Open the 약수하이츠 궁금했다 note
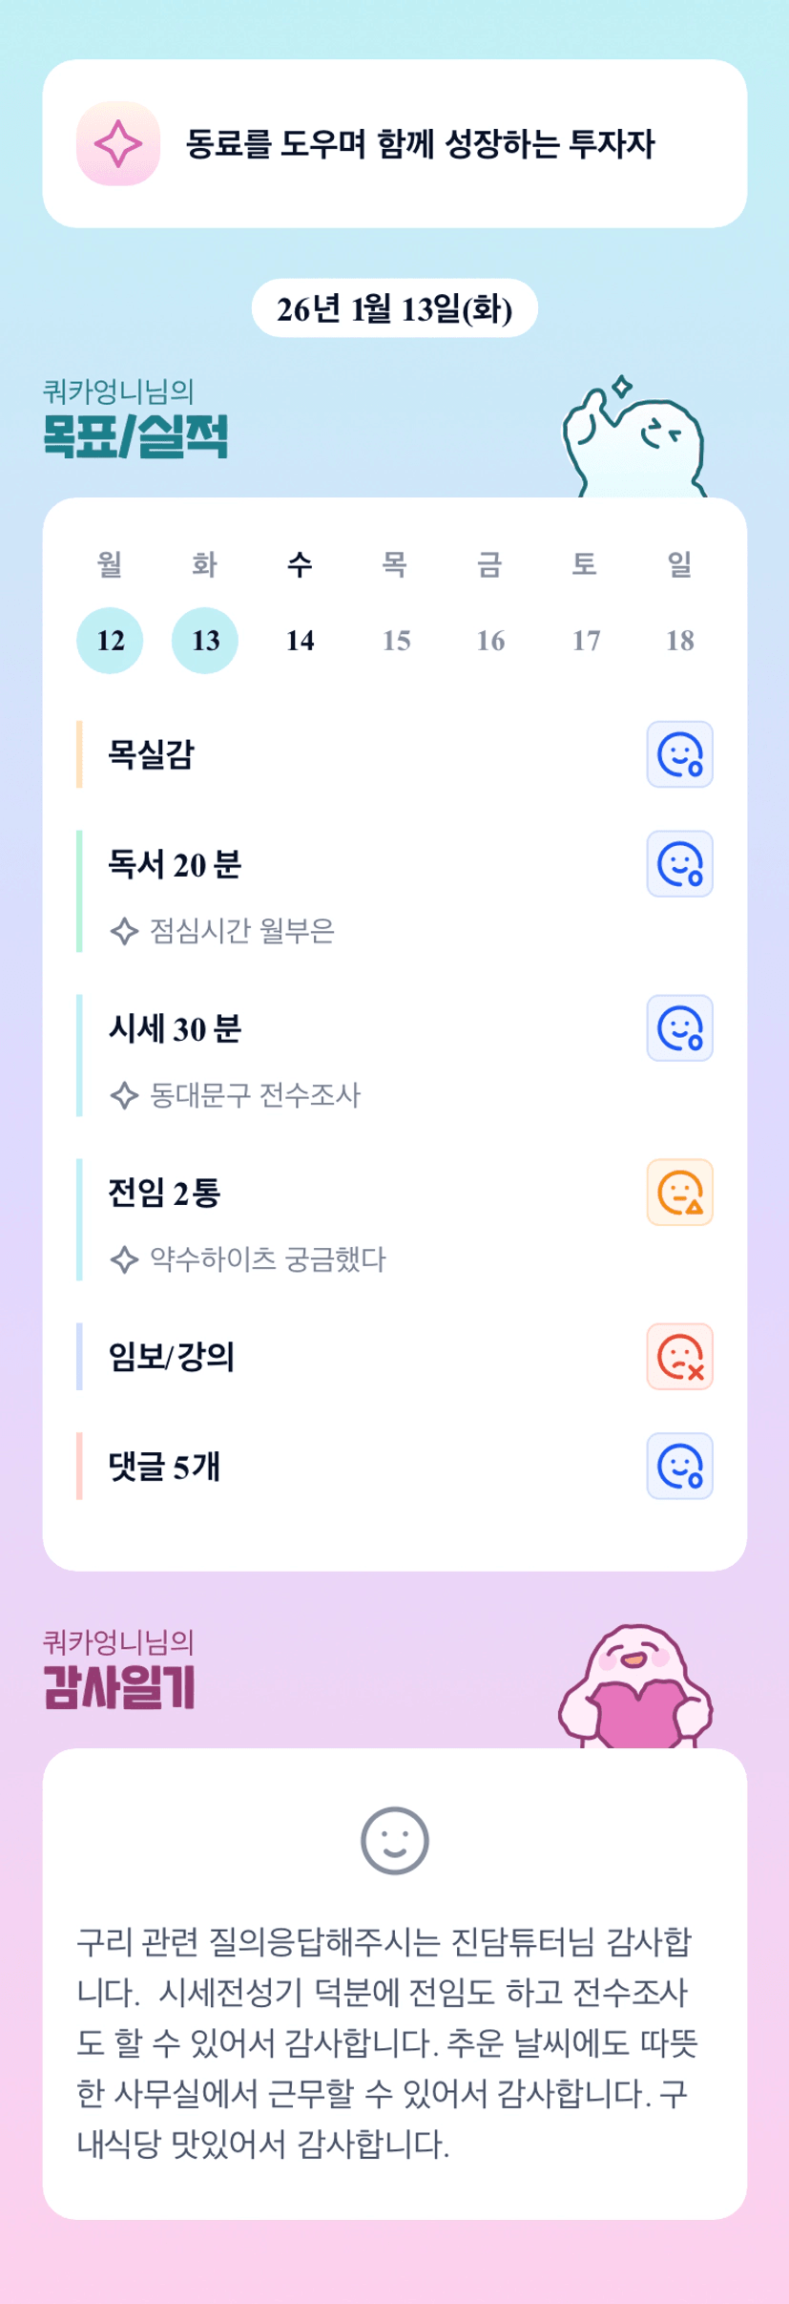The height and width of the screenshot is (2304, 789). point(267,1259)
